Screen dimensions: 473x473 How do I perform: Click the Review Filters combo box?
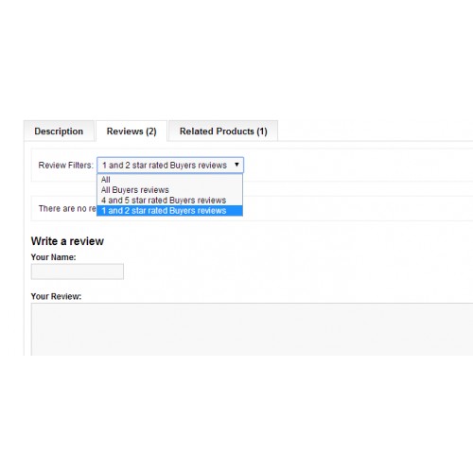point(170,165)
